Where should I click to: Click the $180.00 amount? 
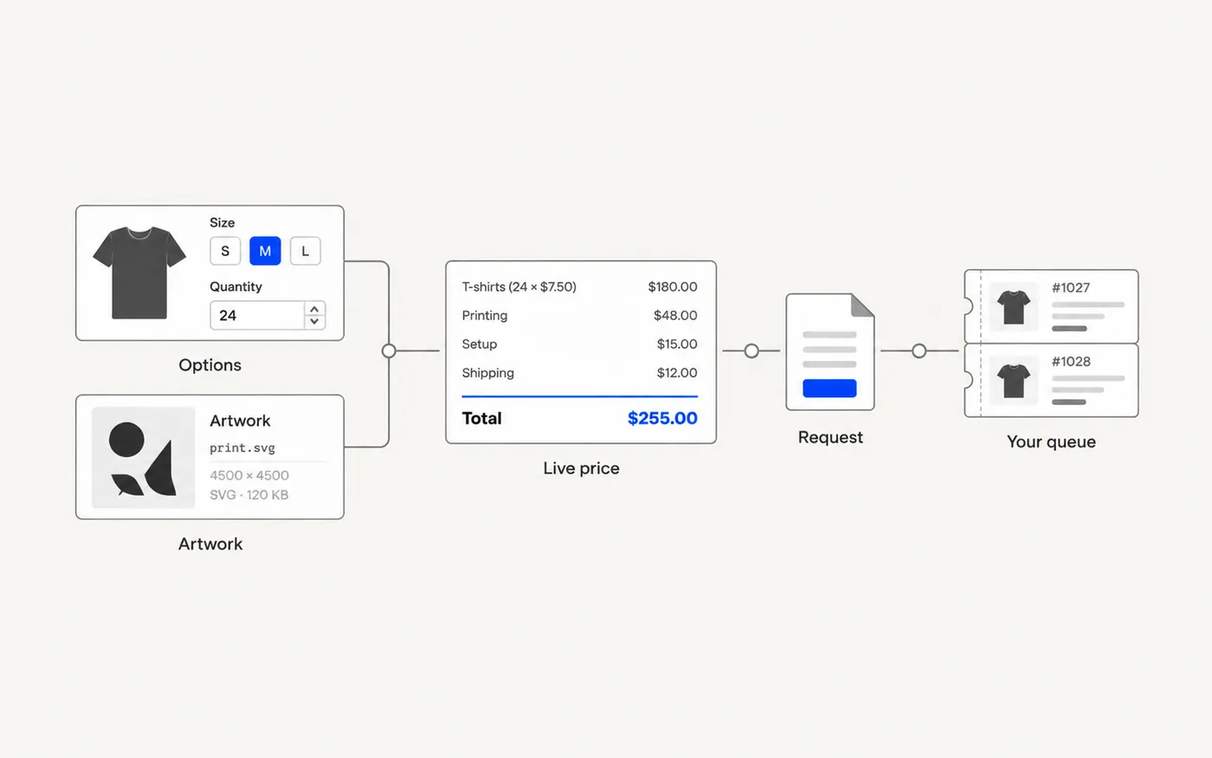(x=673, y=286)
